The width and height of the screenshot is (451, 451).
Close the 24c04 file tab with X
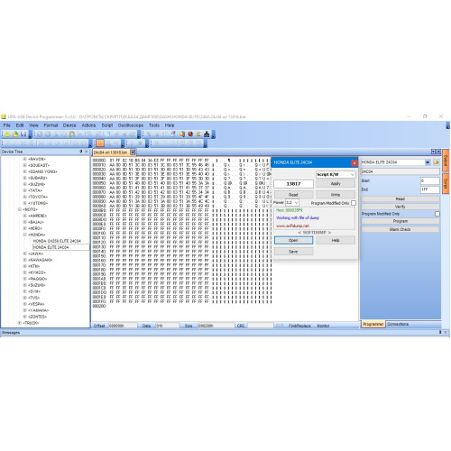pyautogui.click(x=133, y=152)
